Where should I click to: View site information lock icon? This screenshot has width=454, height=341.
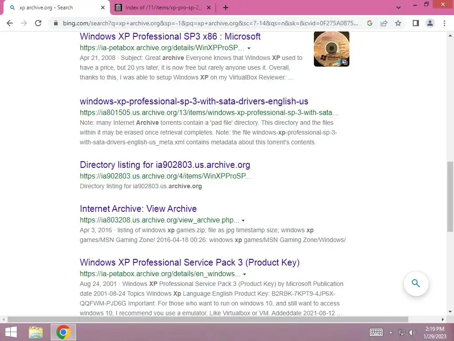click(x=56, y=23)
